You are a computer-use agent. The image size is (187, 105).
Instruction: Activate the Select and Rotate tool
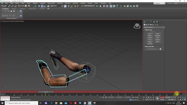[x=42, y=6]
